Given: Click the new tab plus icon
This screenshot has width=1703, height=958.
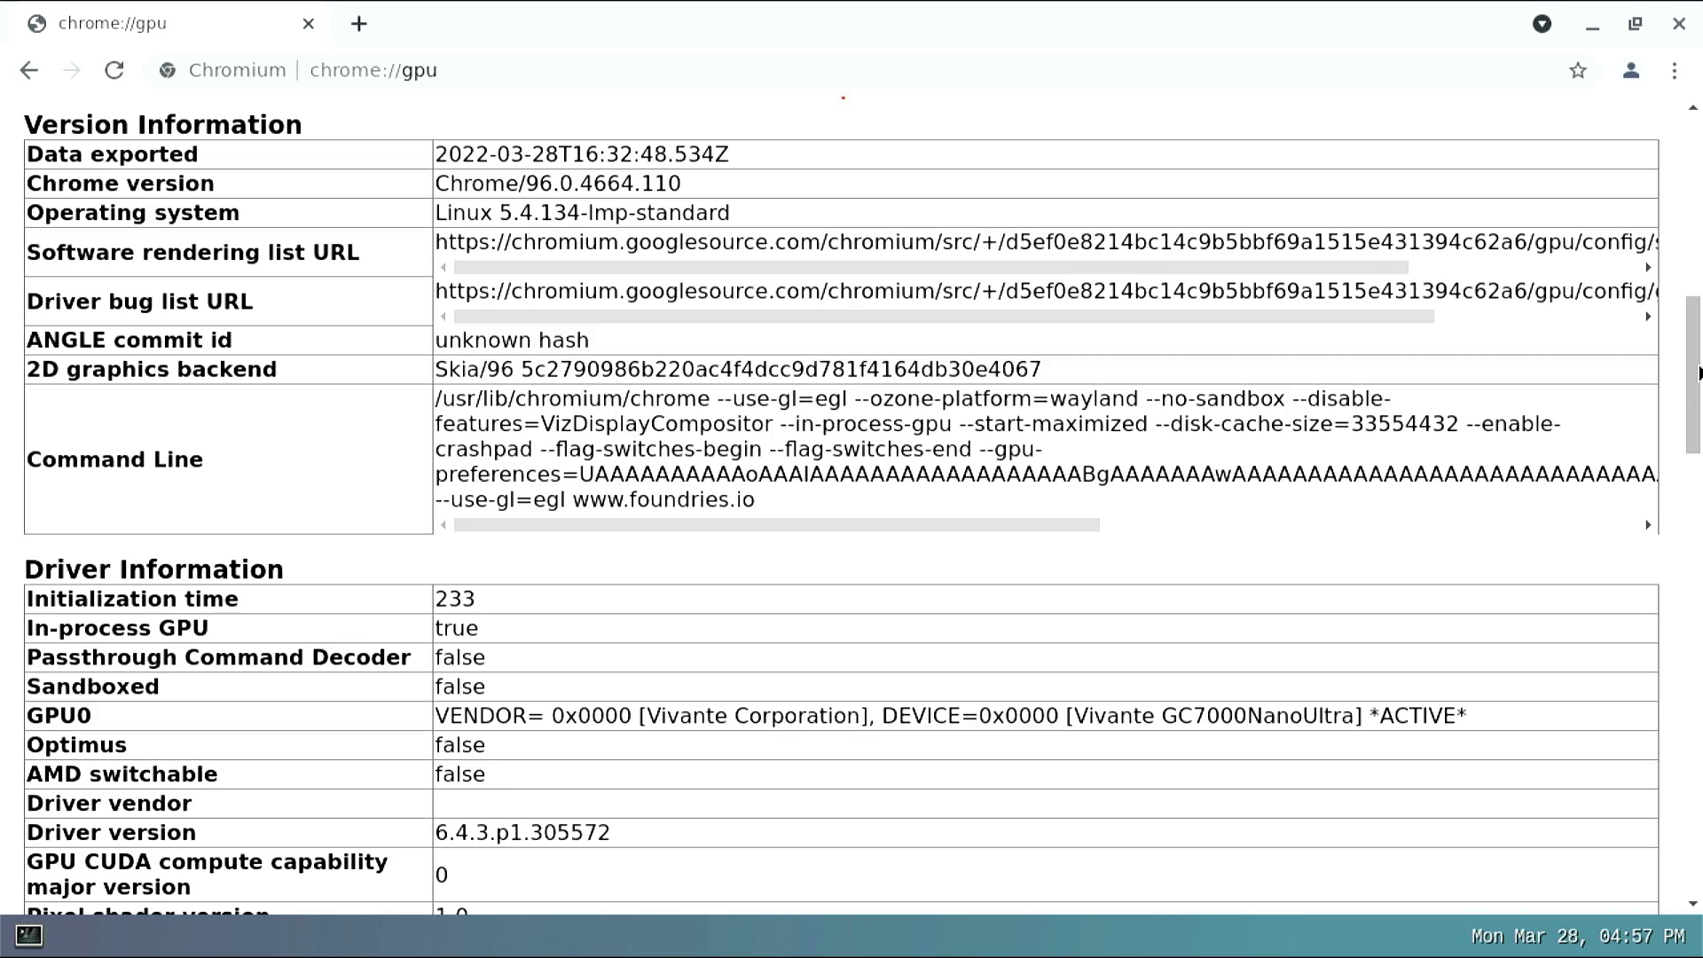Looking at the screenshot, I should (358, 23).
